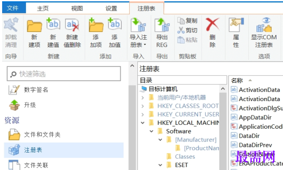Select the Classes key in tree
This screenshot has width=283, height=170.
pyautogui.click(x=185, y=156)
